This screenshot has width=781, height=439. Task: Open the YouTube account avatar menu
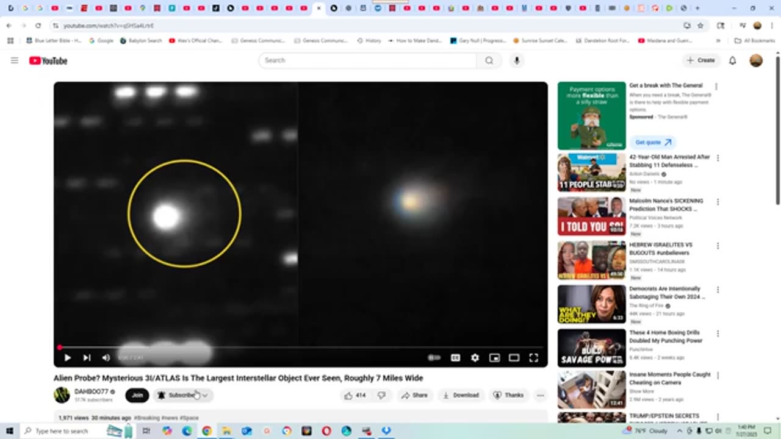click(x=756, y=60)
